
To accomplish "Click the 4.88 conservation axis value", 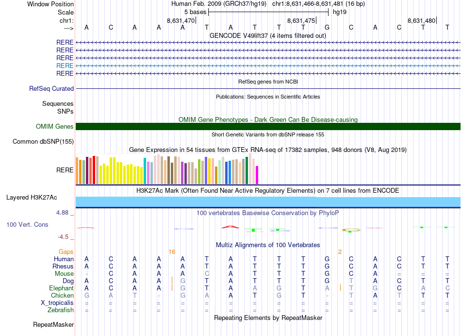I will tap(62, 212).
